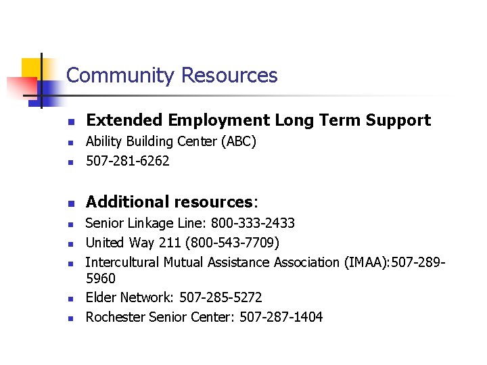The width and height of the screenshot is (487, 365).
Task: Click the bullet beside Rochester Senior Center
Action: pyautogui.click(x=71, y=318)
